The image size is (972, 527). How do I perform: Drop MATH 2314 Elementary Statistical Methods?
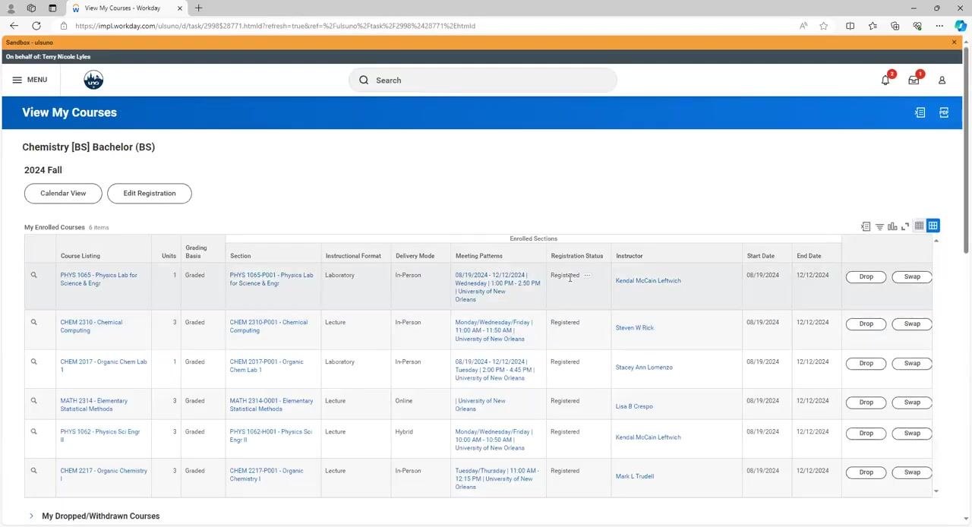point(866,402)
